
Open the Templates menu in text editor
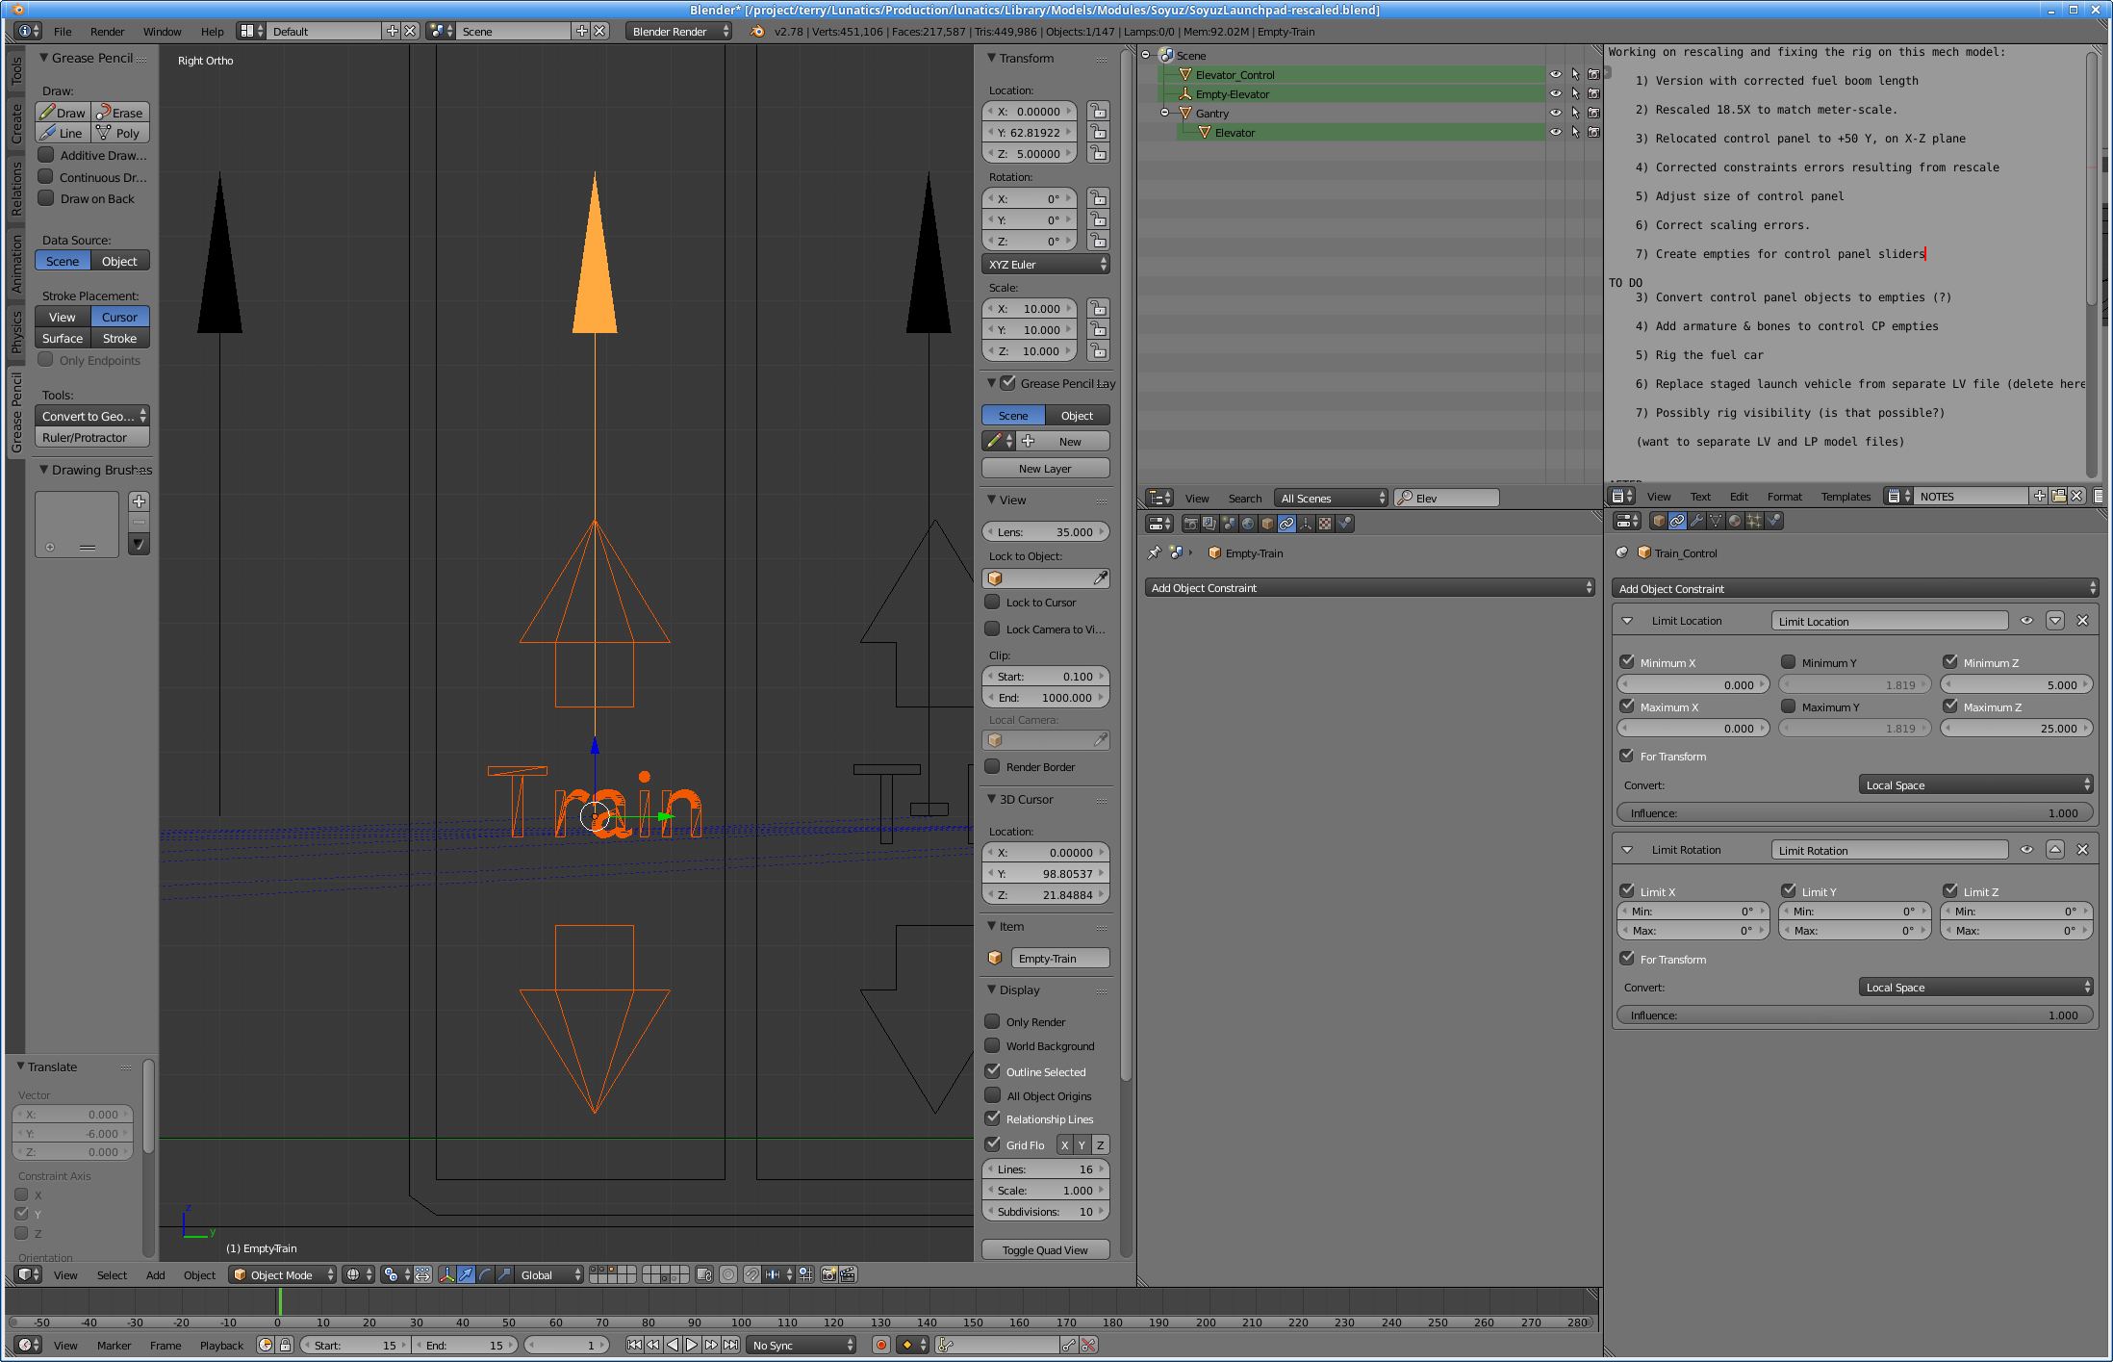pyautogui.click(x=1845, y=497)
